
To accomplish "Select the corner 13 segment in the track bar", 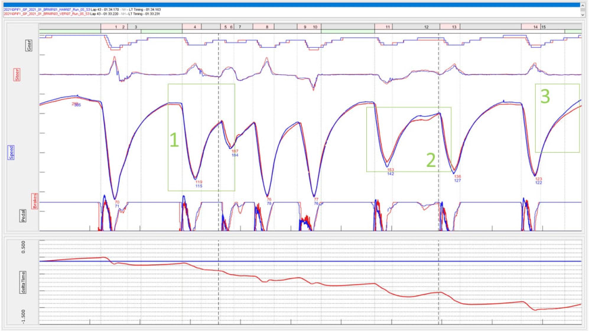I will click(453, 27).
